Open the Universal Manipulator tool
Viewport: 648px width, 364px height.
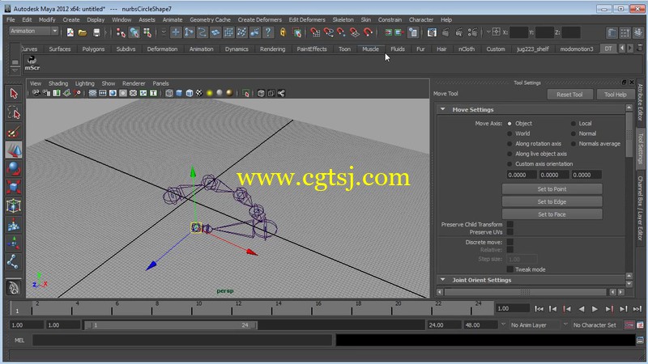14,206
